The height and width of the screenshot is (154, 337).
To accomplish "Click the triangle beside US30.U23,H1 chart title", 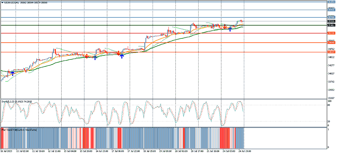I will click(2, 3).
